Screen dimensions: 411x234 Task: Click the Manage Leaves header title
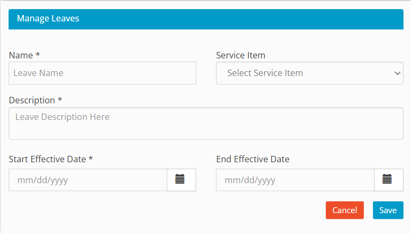pos(48,18)
